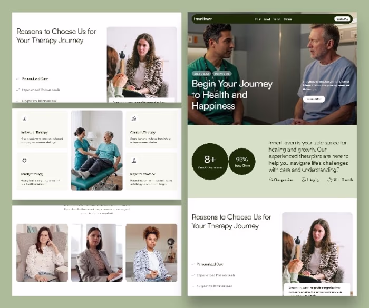Click the physical therapy session photo
Screen dimensions: 369x308
[96, 150]
